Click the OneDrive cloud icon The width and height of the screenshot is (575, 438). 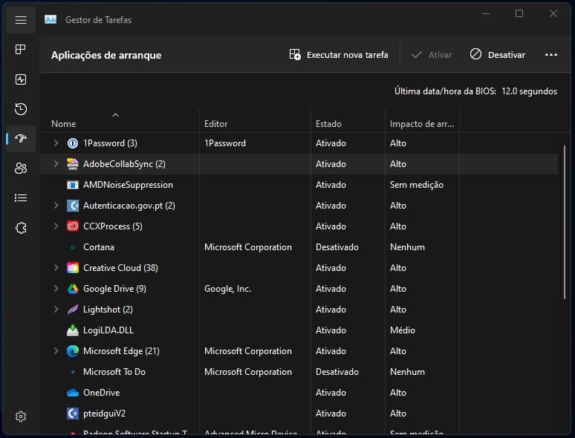point(73,393)
